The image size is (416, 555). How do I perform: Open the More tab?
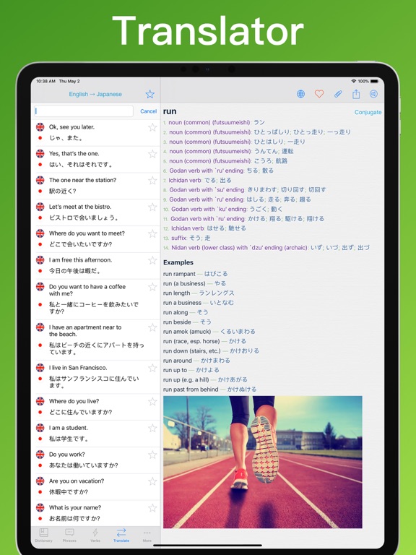[147, 535]
